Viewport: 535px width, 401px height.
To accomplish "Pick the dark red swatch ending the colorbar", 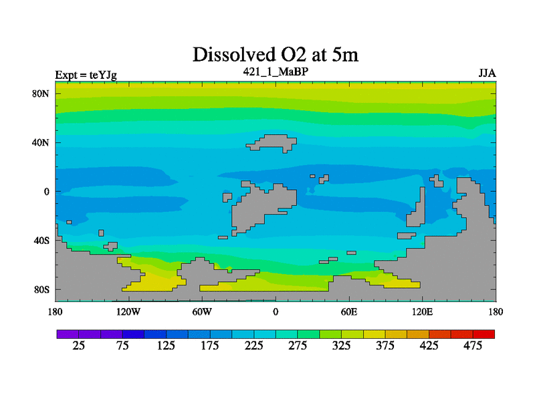I will click(484, 333).
